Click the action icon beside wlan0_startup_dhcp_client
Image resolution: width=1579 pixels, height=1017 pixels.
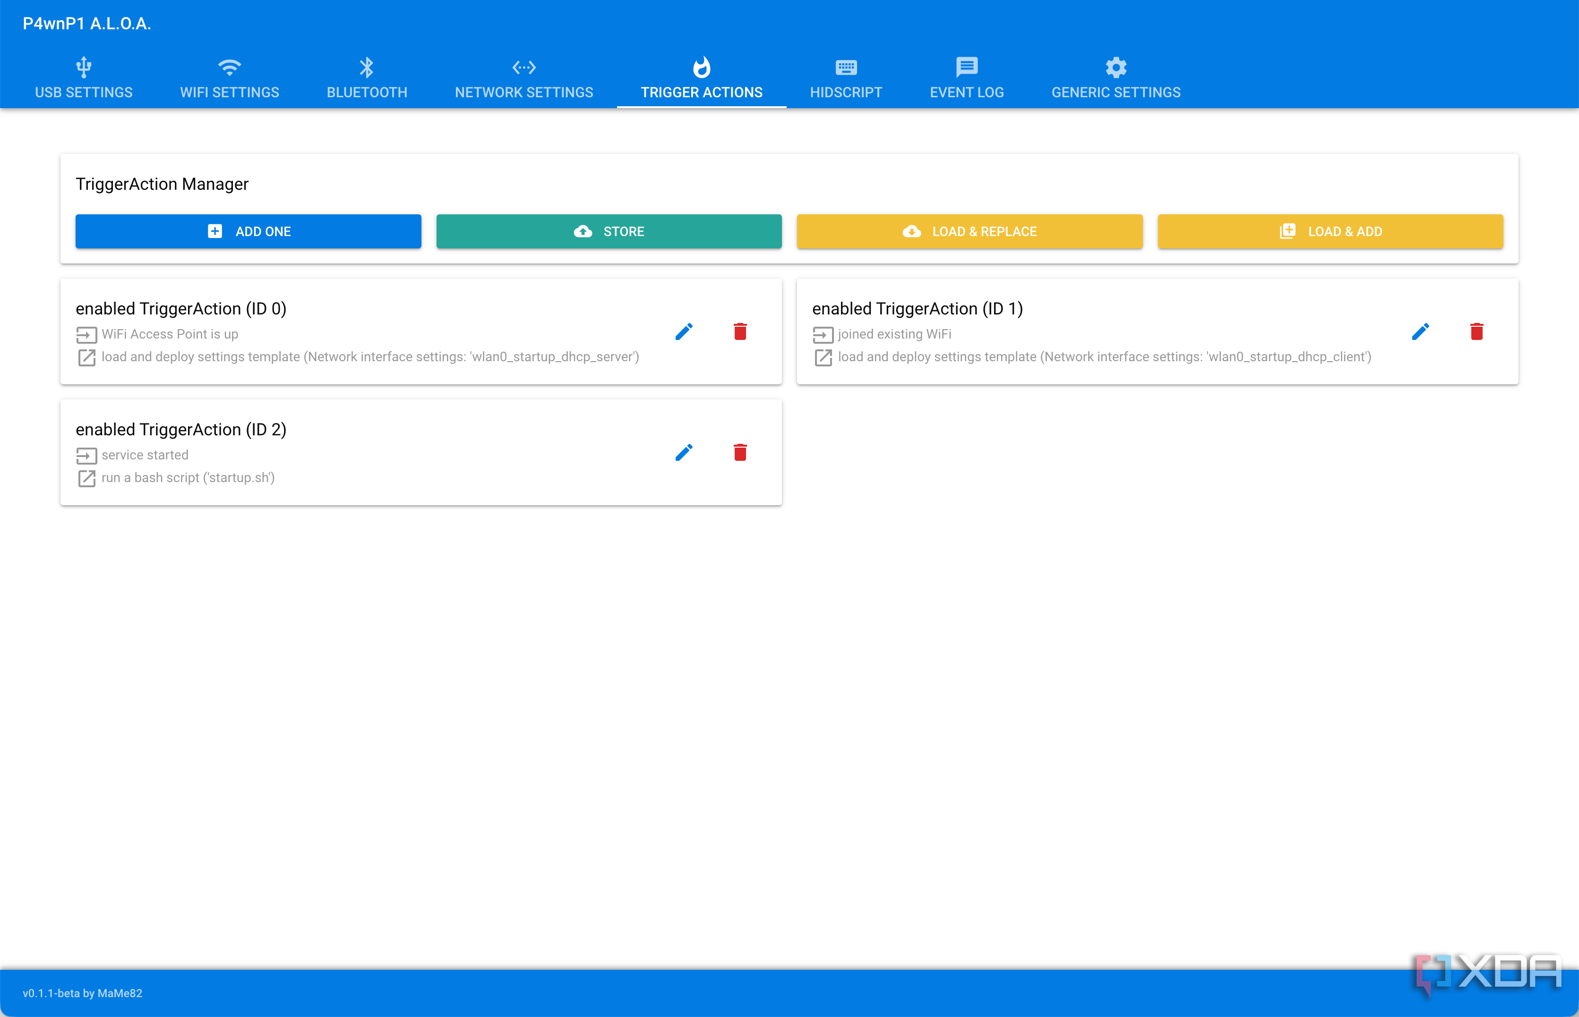pos(823,357)
